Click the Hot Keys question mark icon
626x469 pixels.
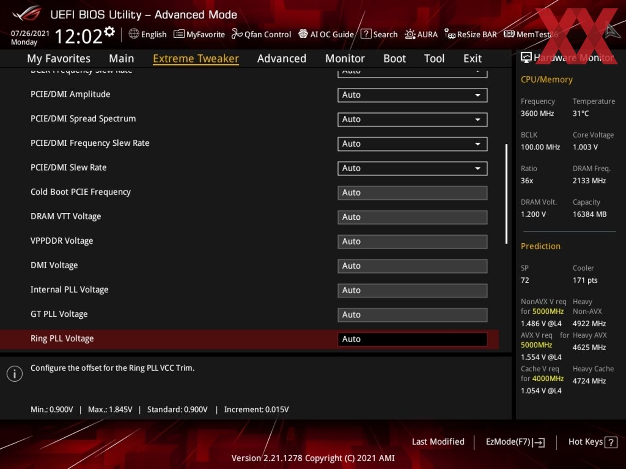(611, 442)
